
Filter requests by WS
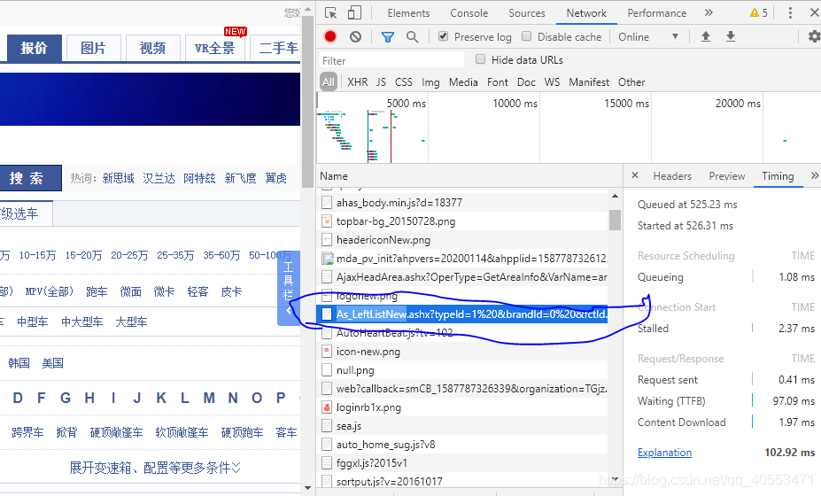point(552,82)
